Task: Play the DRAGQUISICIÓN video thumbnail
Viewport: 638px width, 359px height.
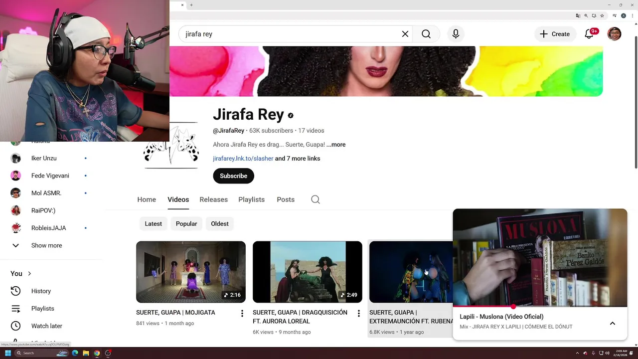Action: (308, 272)
